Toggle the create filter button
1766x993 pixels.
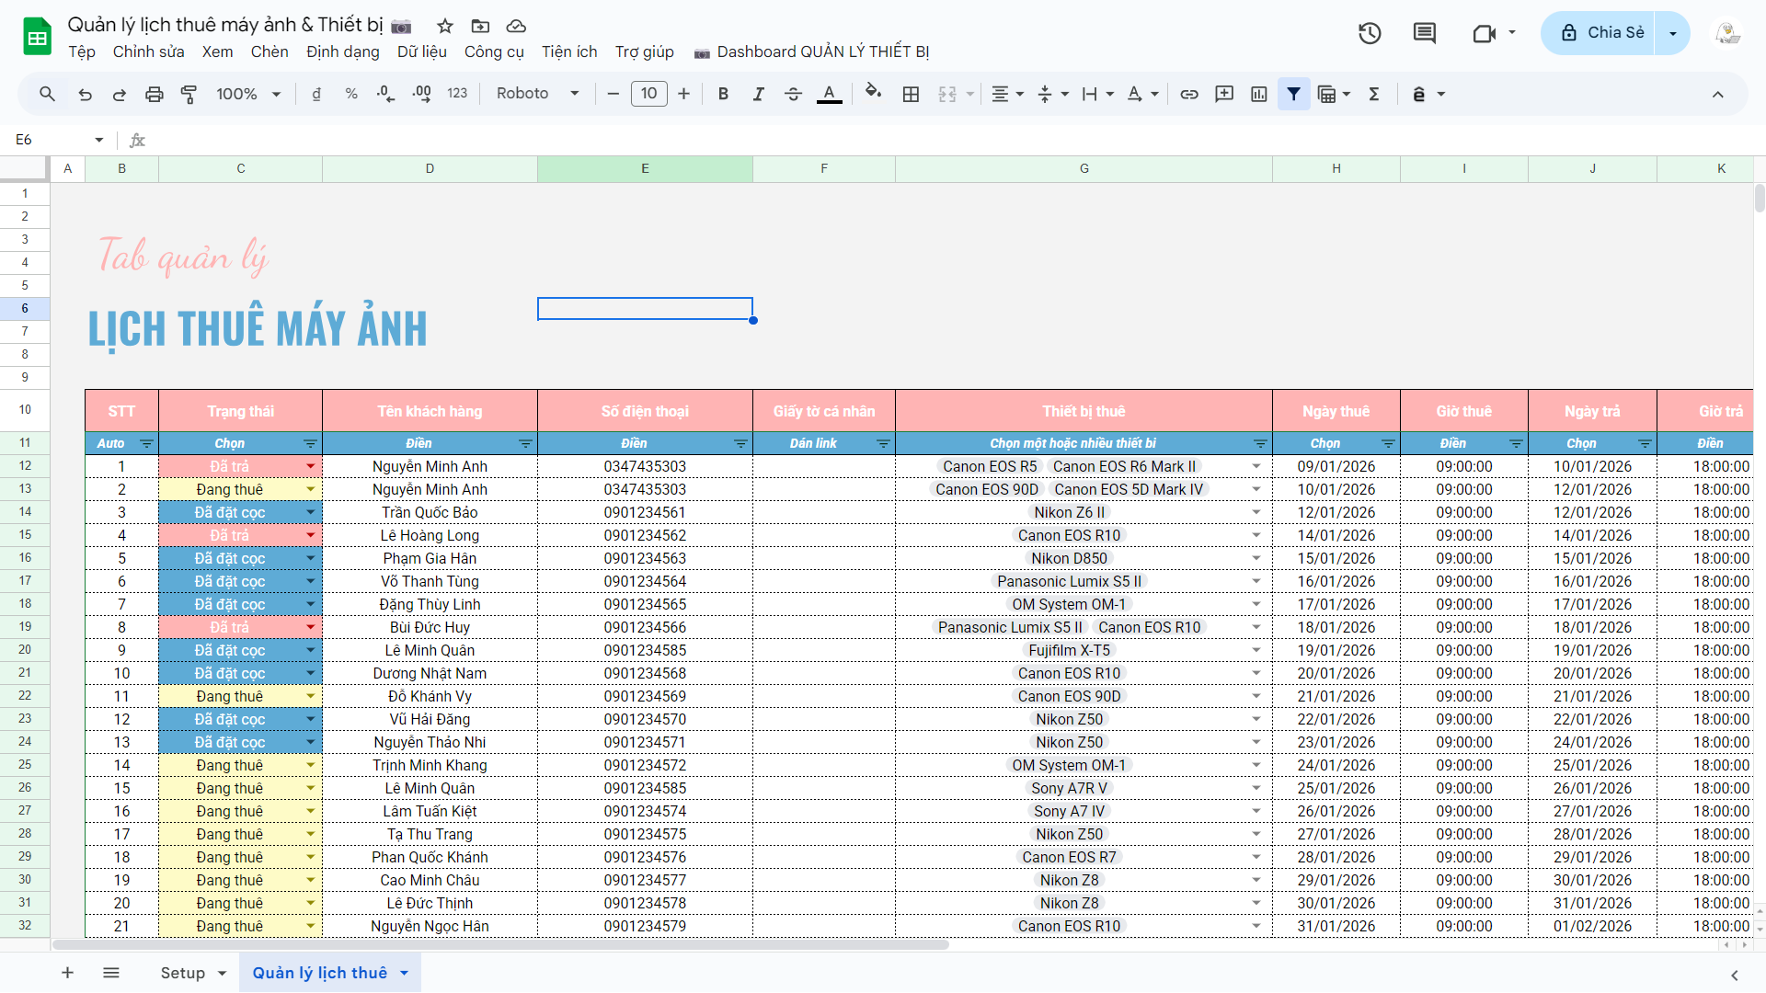click(1293, 94)
